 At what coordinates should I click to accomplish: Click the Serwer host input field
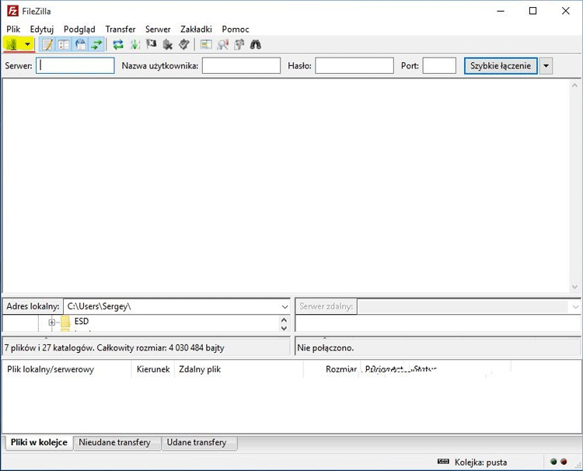click(75, 65)
